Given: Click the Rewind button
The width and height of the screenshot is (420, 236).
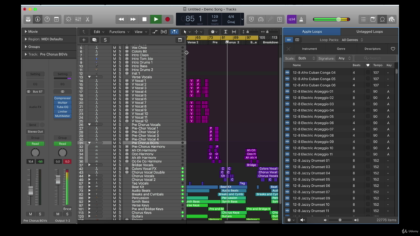Looking at the screenshot, I should click(x=121, y=19).
